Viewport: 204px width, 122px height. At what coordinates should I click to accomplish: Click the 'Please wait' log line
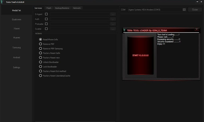165,37
